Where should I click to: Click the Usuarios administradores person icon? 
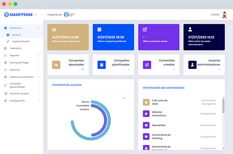[192, 65]
